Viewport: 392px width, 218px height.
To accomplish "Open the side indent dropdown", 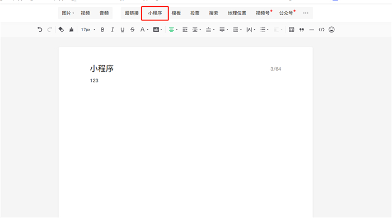I will tap(197, 30).
